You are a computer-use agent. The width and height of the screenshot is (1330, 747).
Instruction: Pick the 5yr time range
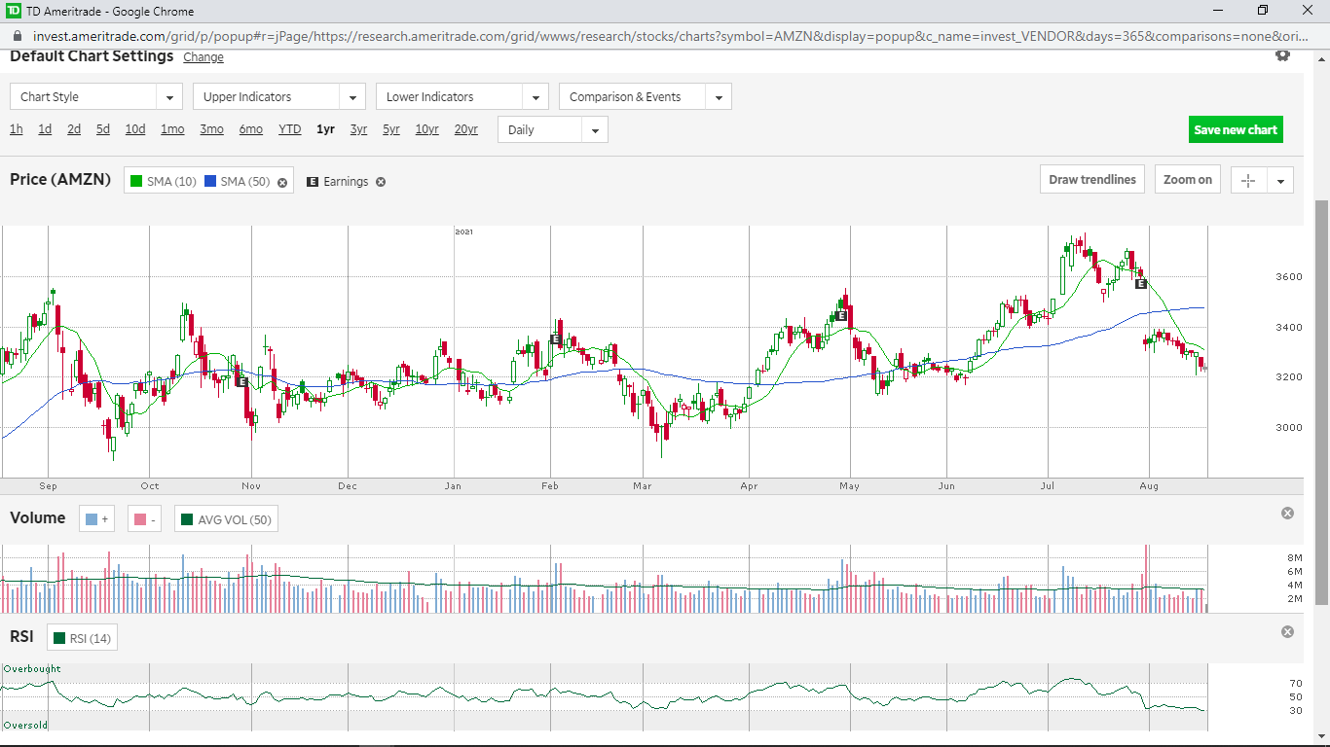tap(391, 129)
